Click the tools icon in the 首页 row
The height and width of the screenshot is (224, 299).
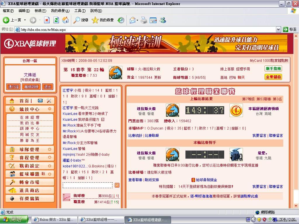tap(49, 101)
